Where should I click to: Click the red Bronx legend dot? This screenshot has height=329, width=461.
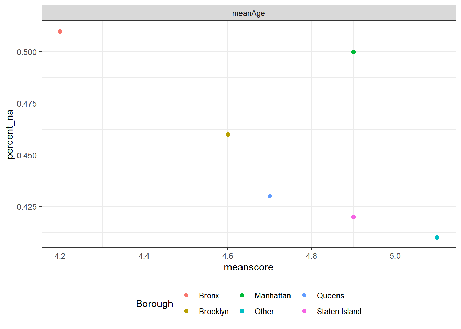click(186, 295)
